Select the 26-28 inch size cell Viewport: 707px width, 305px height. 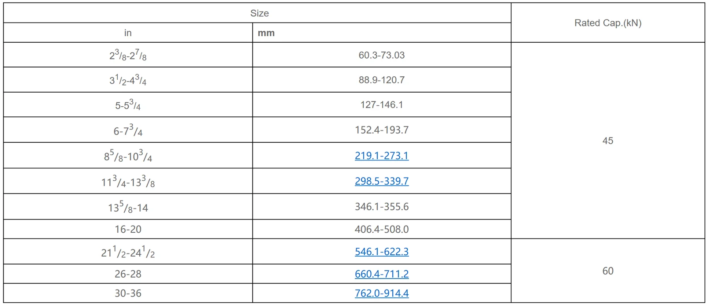[x=128, y=274]
